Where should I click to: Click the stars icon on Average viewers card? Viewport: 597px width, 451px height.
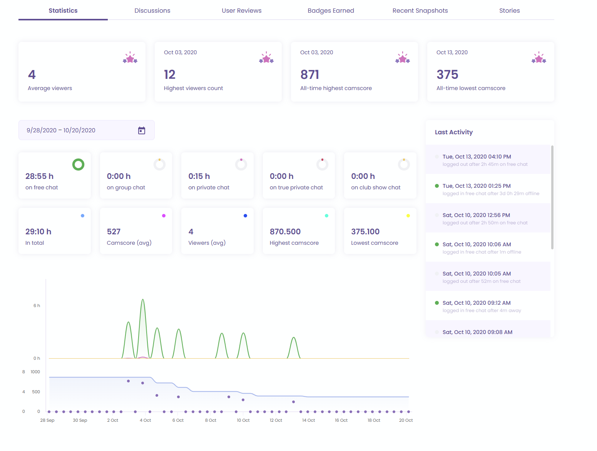(130, 57)
